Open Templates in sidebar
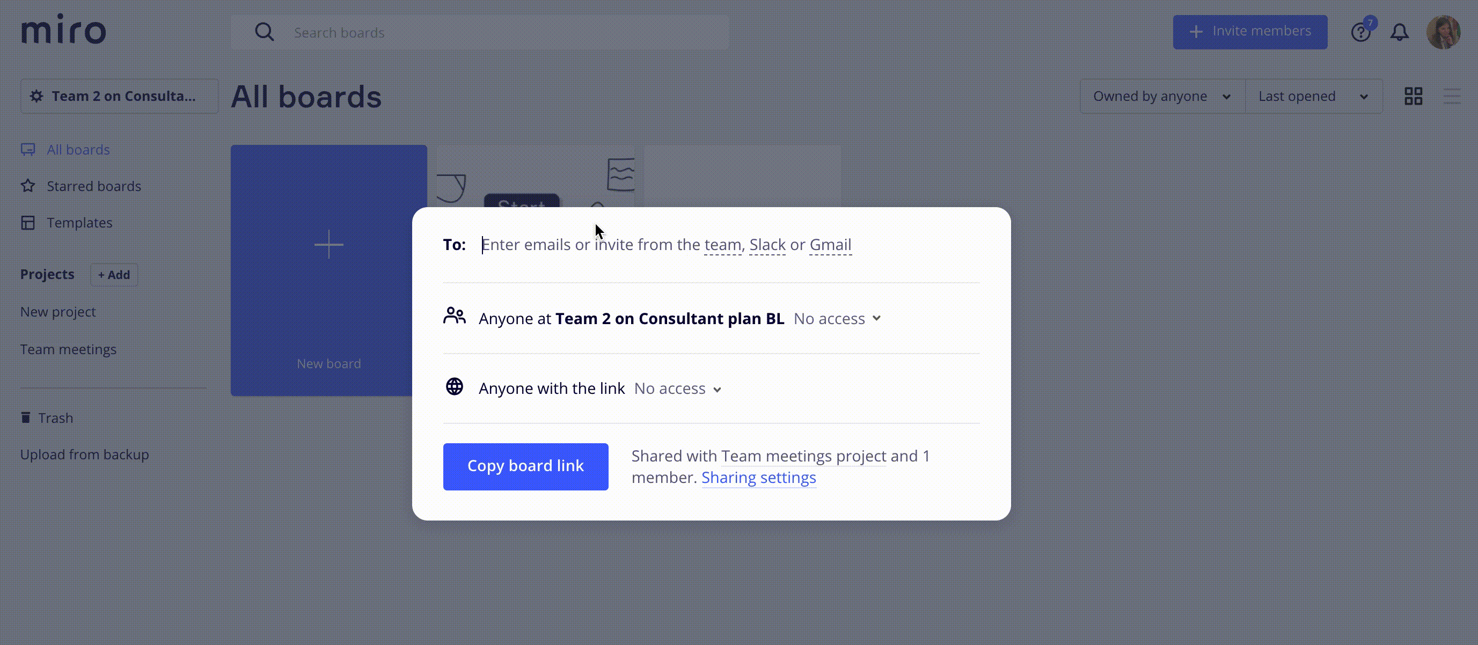The image size is (1478, 645). (x=79, y=223)
